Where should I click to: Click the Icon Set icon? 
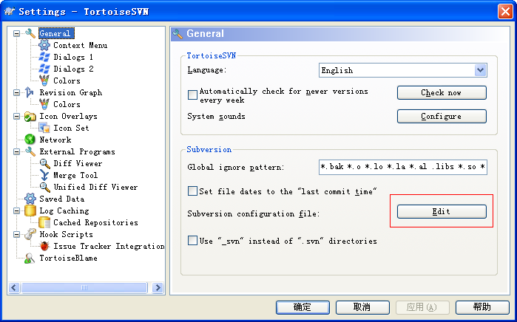[x=44, y=128]
